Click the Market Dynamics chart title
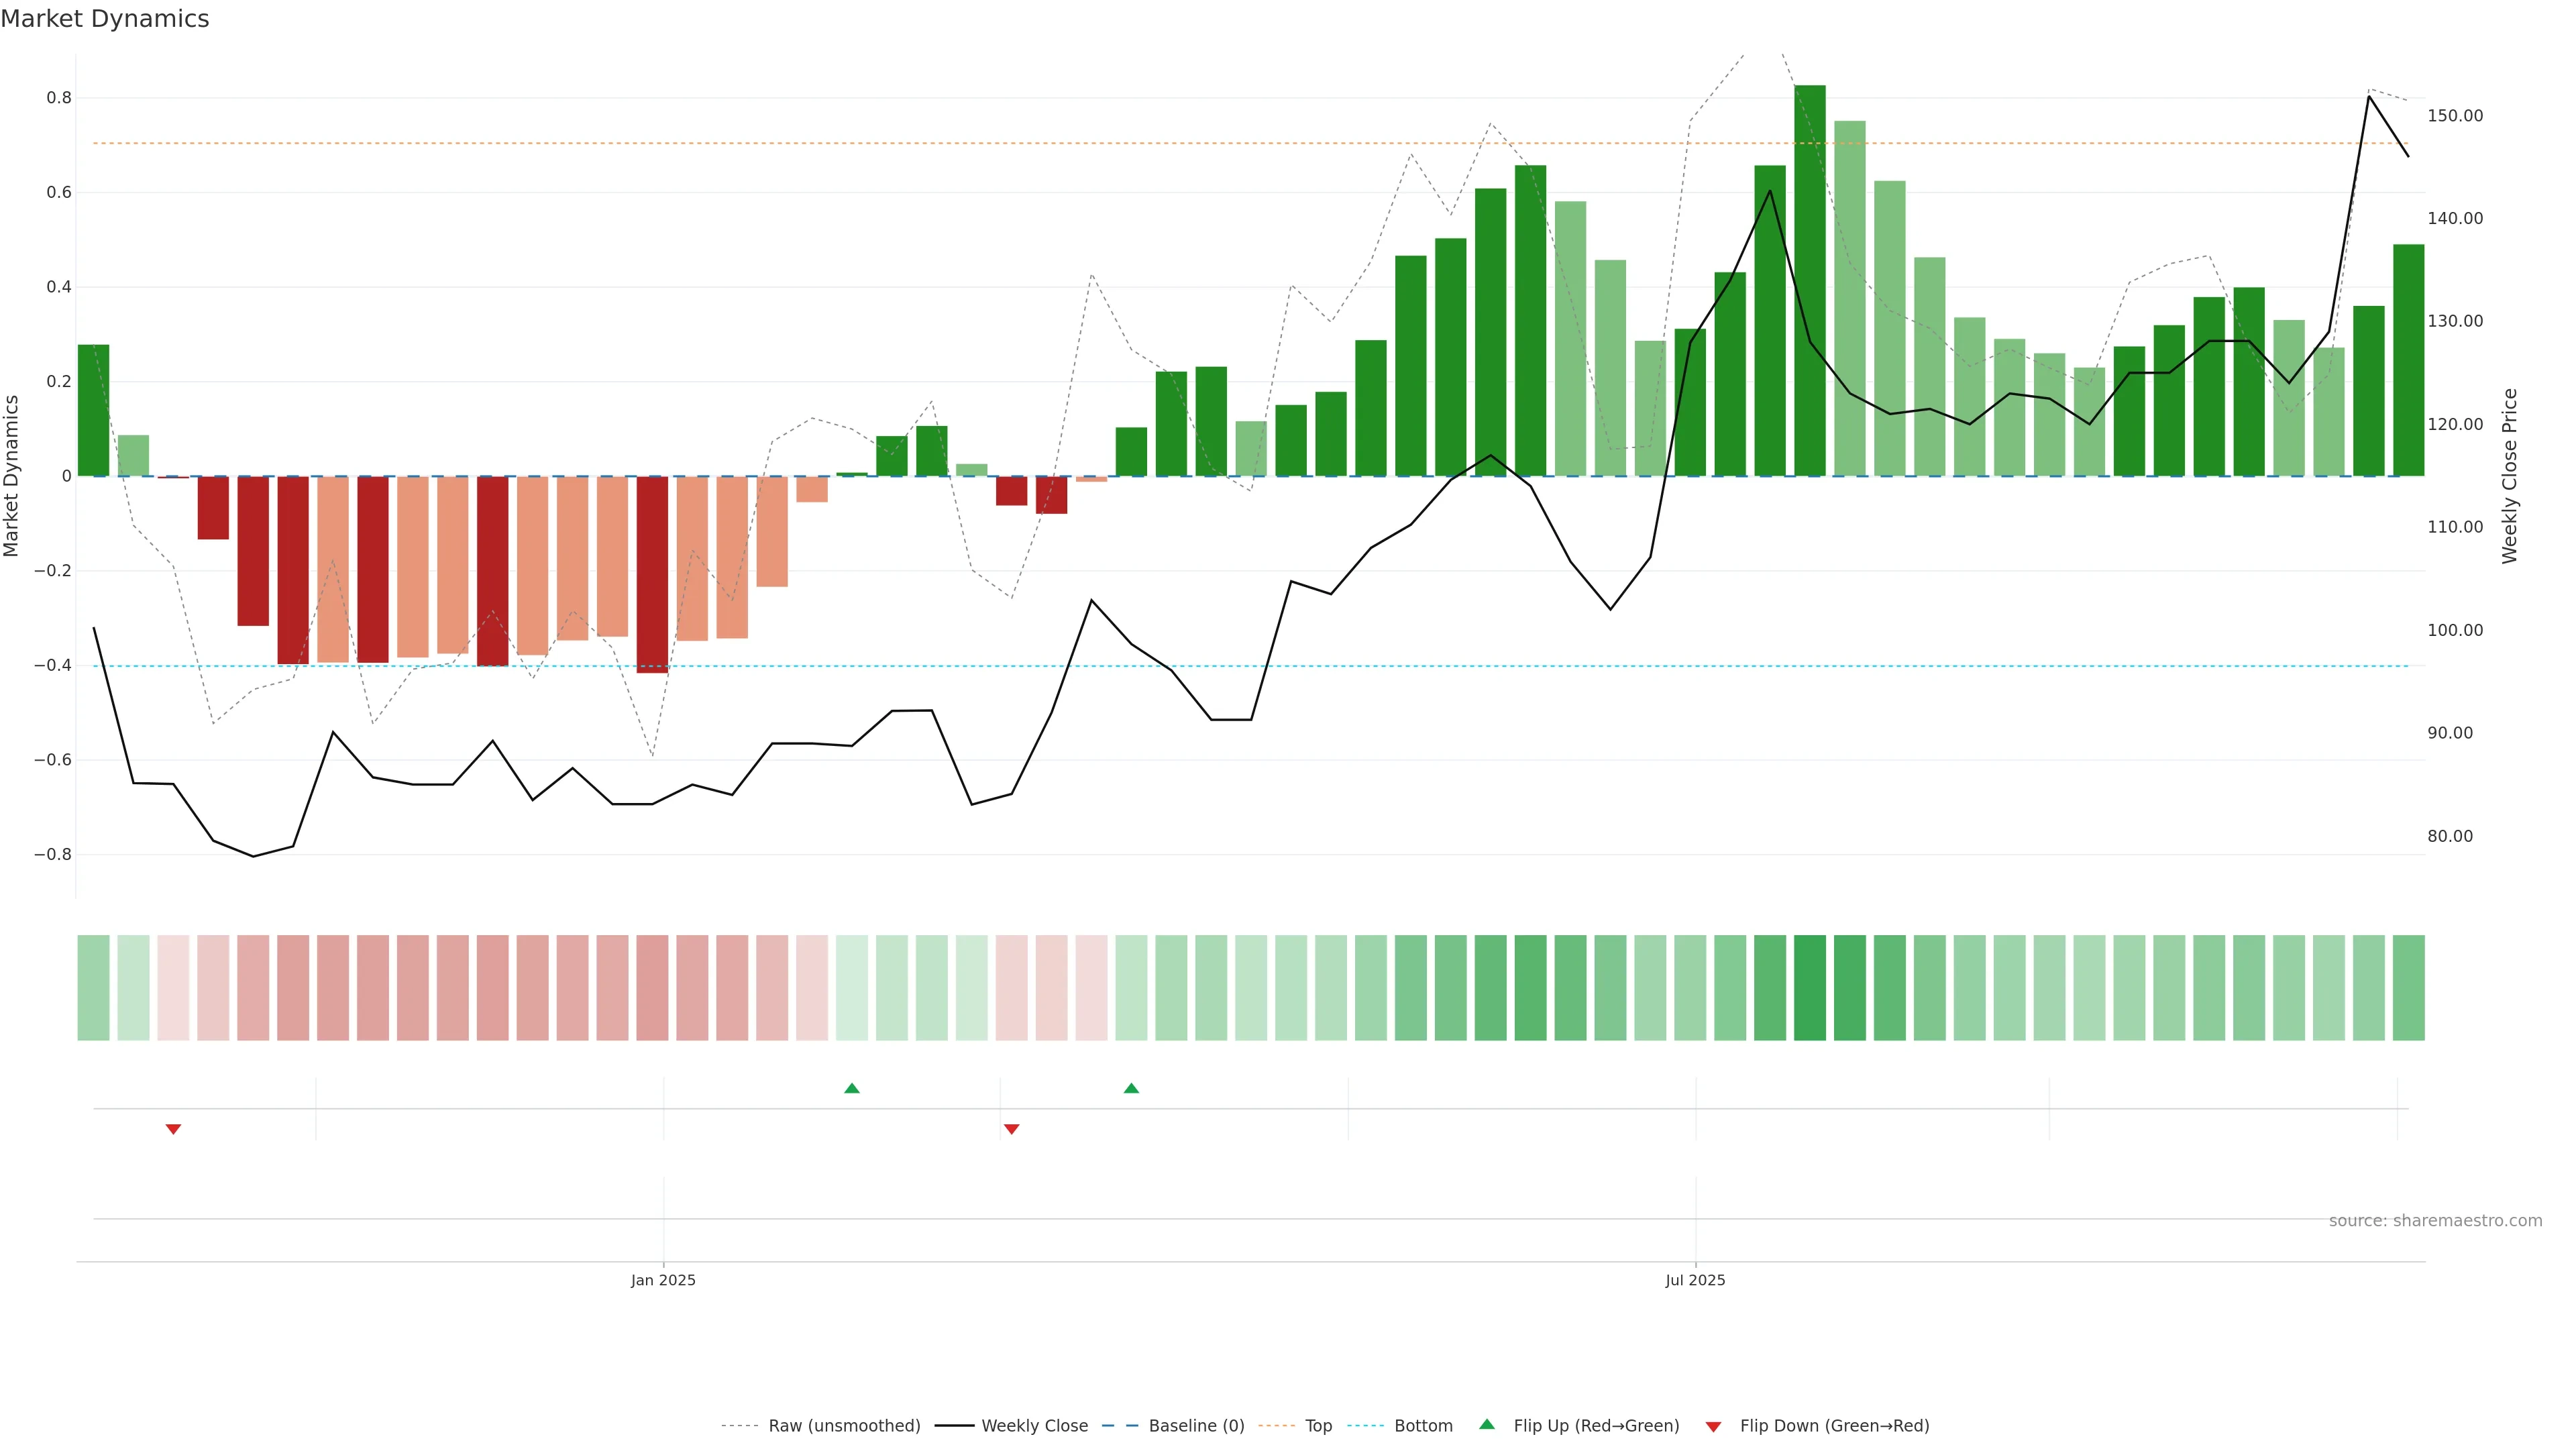2576x1449 pixels. click(x=105, y=19)
